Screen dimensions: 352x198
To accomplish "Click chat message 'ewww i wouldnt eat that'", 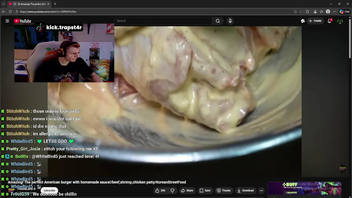I will coord(57,119).
